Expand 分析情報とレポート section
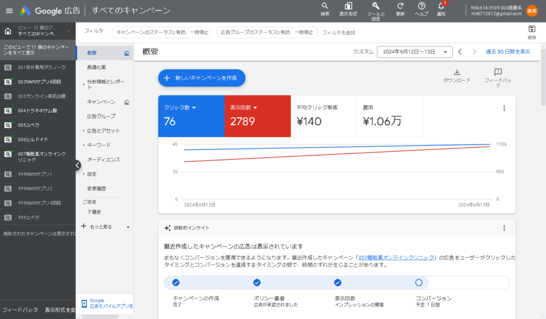 coord(84,84)
